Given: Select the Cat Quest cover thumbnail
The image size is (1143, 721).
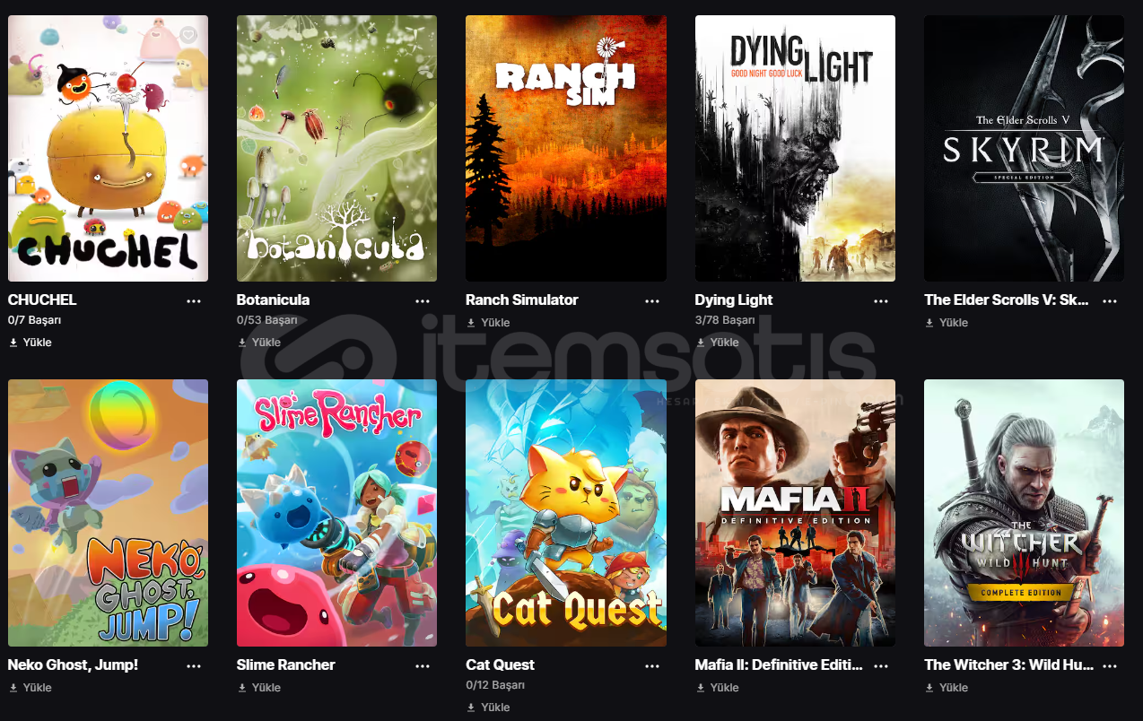Looking at the screenshot, I should [x=566, y=513].
